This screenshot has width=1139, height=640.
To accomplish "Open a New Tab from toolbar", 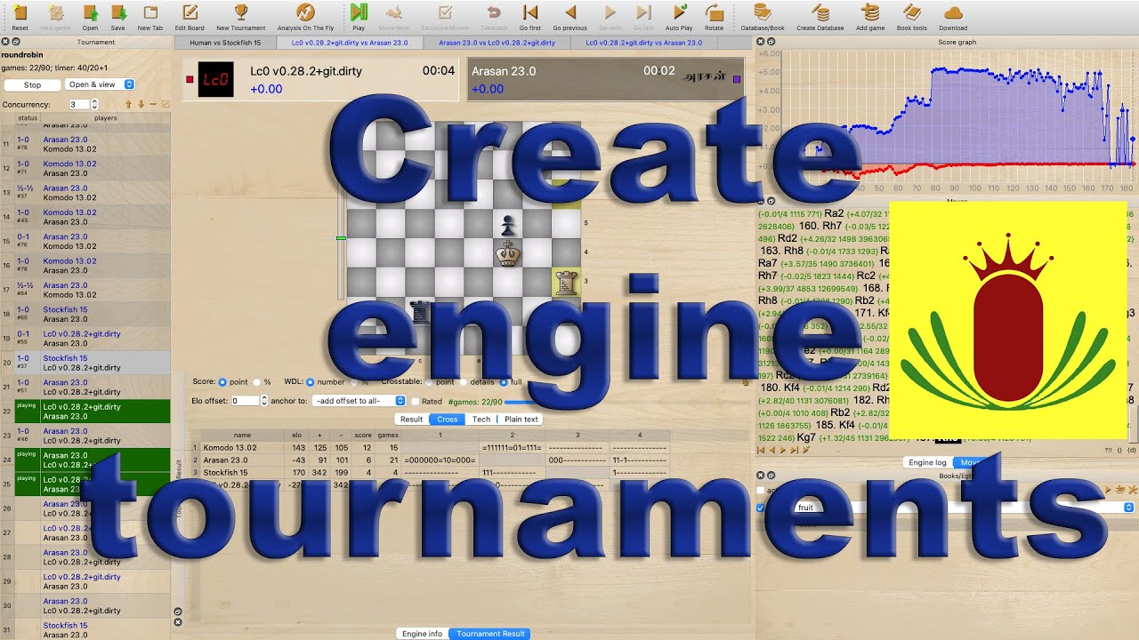I will point(149,12).
